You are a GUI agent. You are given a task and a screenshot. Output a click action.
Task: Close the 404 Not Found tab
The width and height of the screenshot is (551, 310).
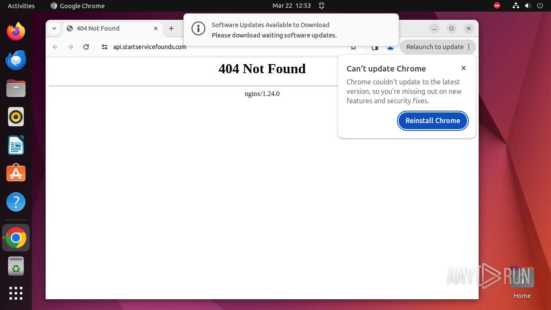(x=156, y=28)
